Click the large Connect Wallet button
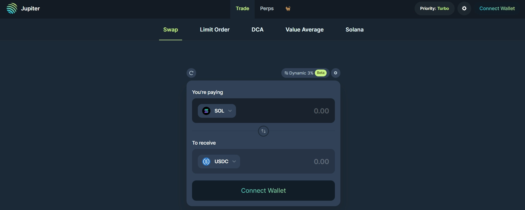Image resolution: width=525 pixels, height=210 pixels. [x=263, y=191]
